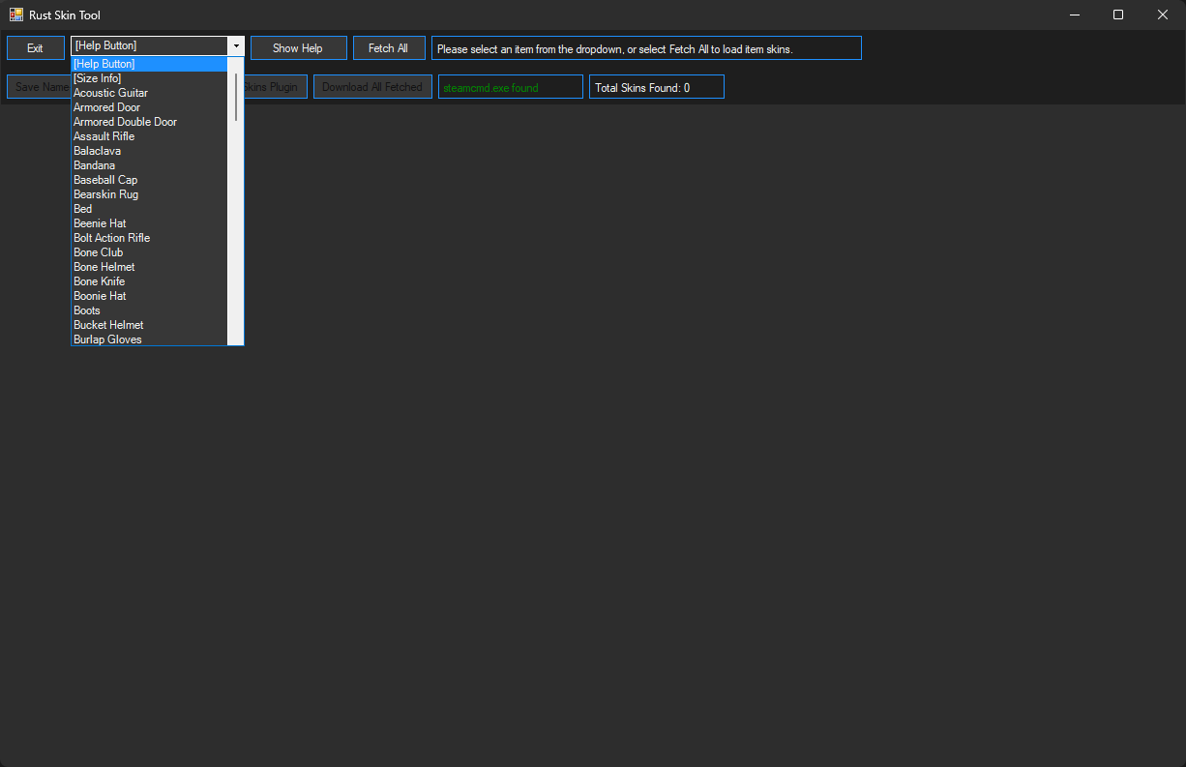This screenshot has width=1186, height=767.
Task: Select Bone Helmet in the dropdown
Action: coord(104,267)
